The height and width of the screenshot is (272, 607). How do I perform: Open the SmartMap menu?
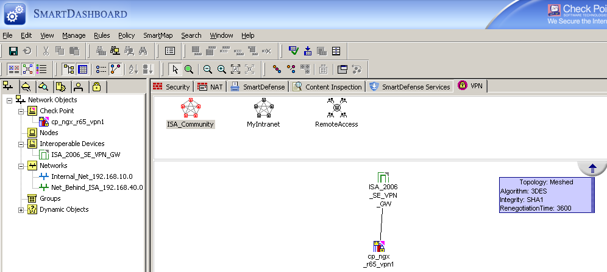tap(158, 35)
